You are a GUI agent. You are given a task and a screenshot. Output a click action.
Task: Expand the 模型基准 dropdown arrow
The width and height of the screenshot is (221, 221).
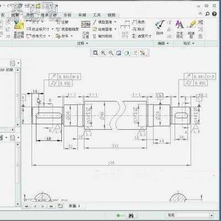click(115, 22)
